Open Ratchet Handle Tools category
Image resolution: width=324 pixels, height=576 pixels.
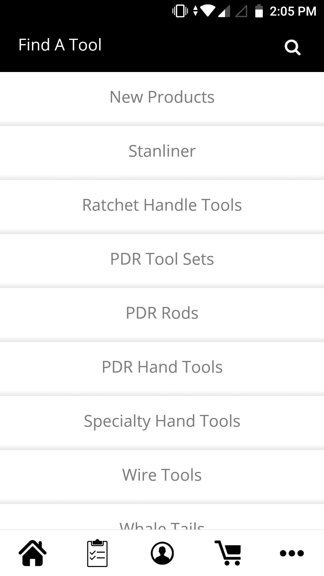coord(162,205)
